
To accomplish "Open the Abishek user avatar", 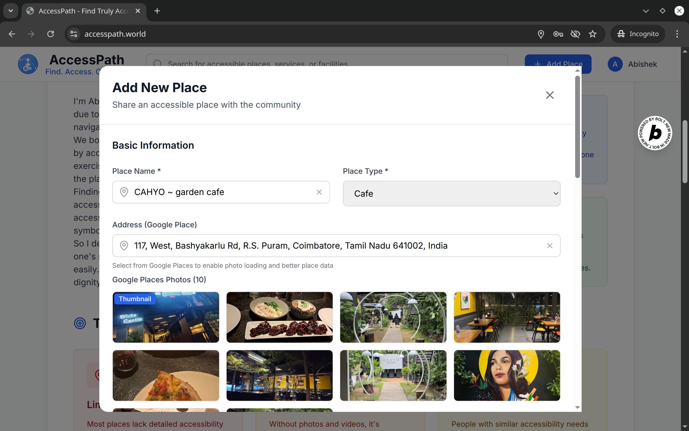I will [615, 64].
